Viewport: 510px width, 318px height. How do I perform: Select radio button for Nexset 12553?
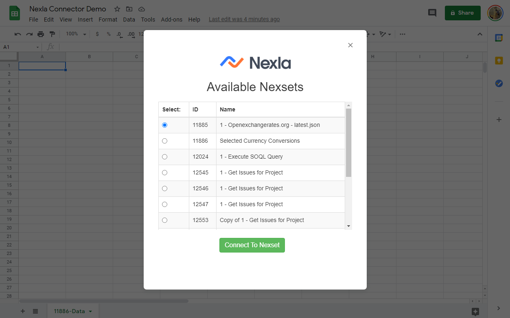click(164, 220)
